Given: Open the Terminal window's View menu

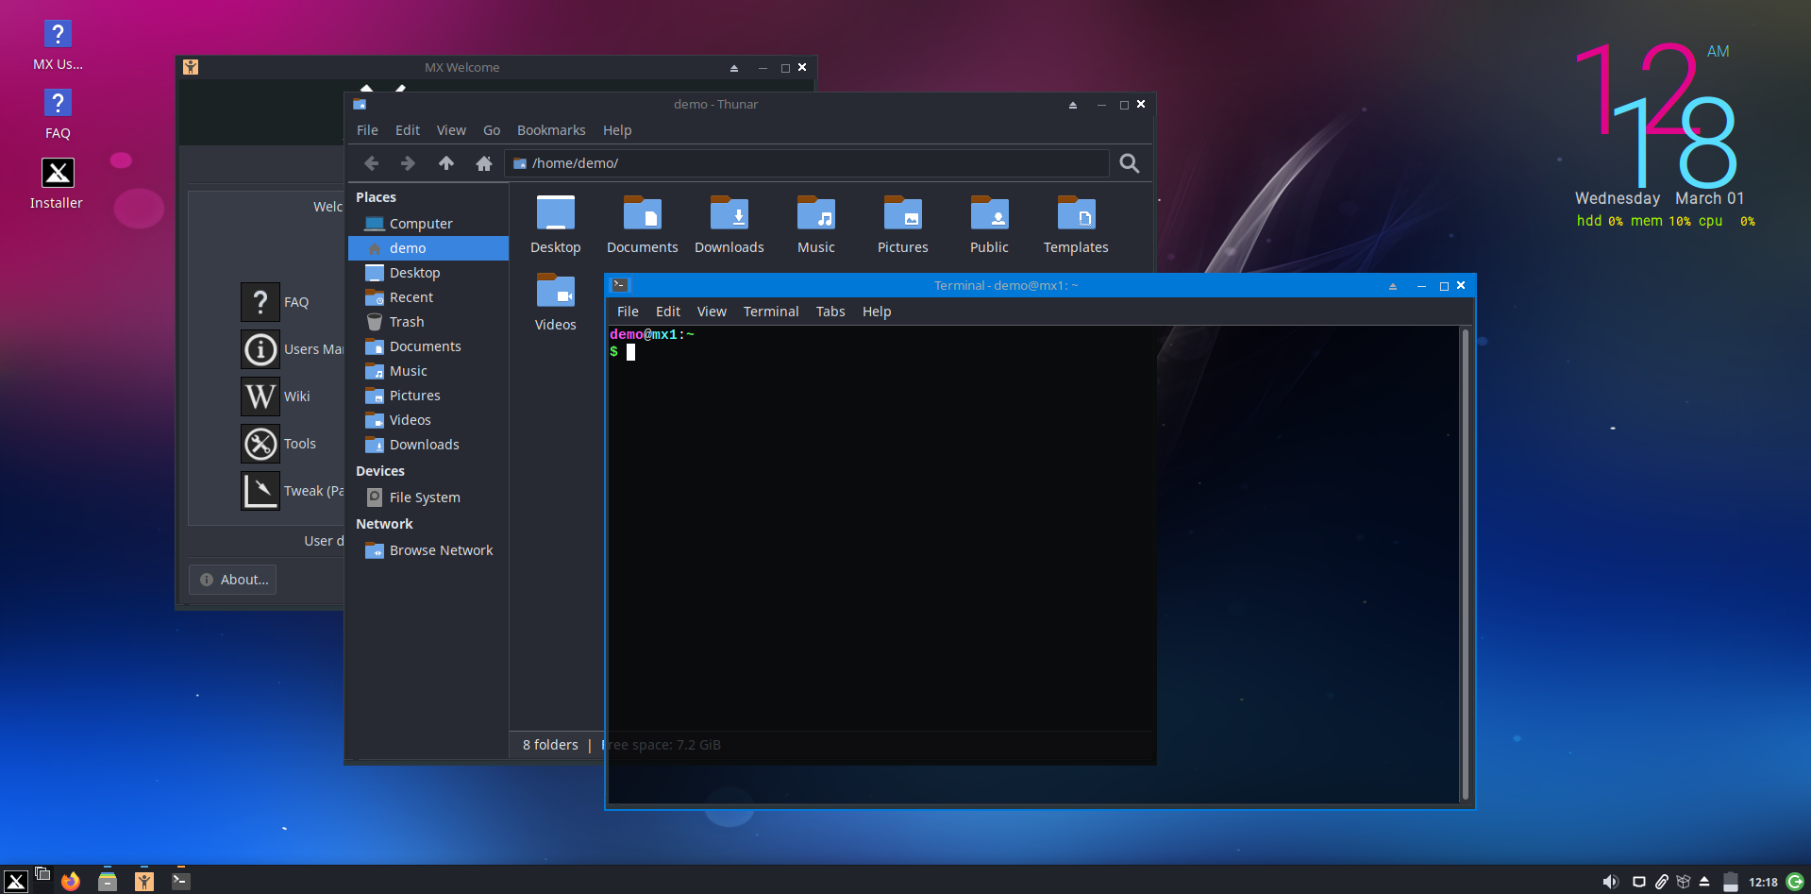Looking at the screenshot, I should 712,312.
